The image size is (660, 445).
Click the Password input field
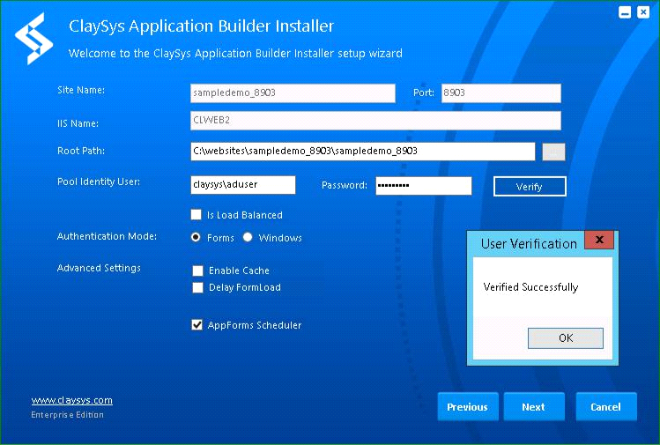424,186
